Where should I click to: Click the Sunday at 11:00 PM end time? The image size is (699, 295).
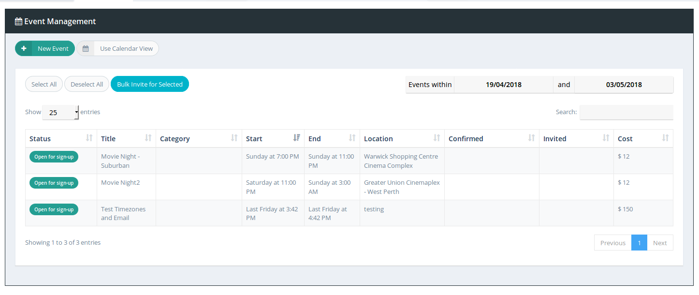click(331, 161)
